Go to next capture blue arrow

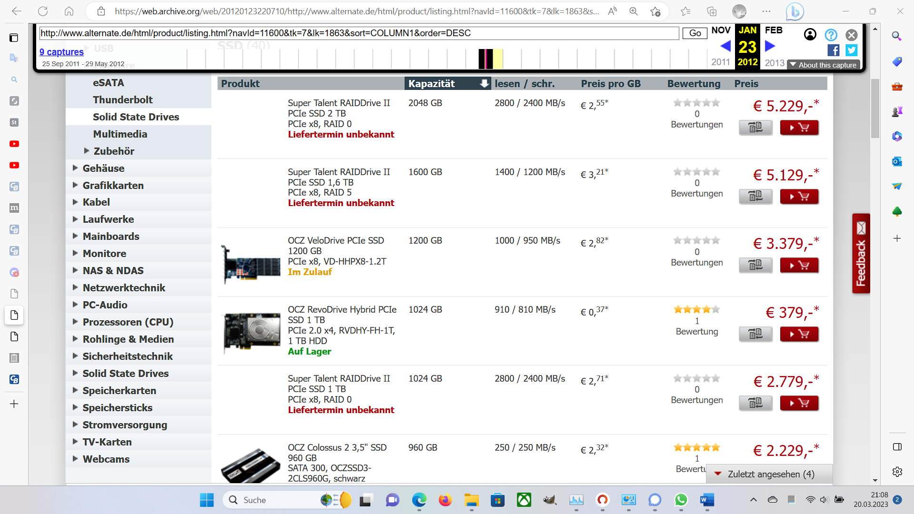(x=770, y=46)
